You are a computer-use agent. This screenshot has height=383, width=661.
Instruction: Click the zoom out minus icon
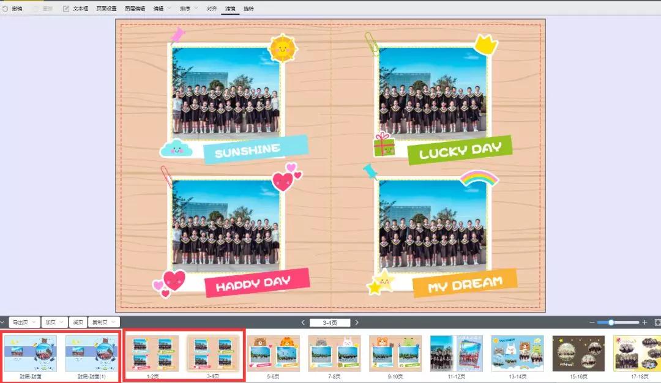click(592, 322)
